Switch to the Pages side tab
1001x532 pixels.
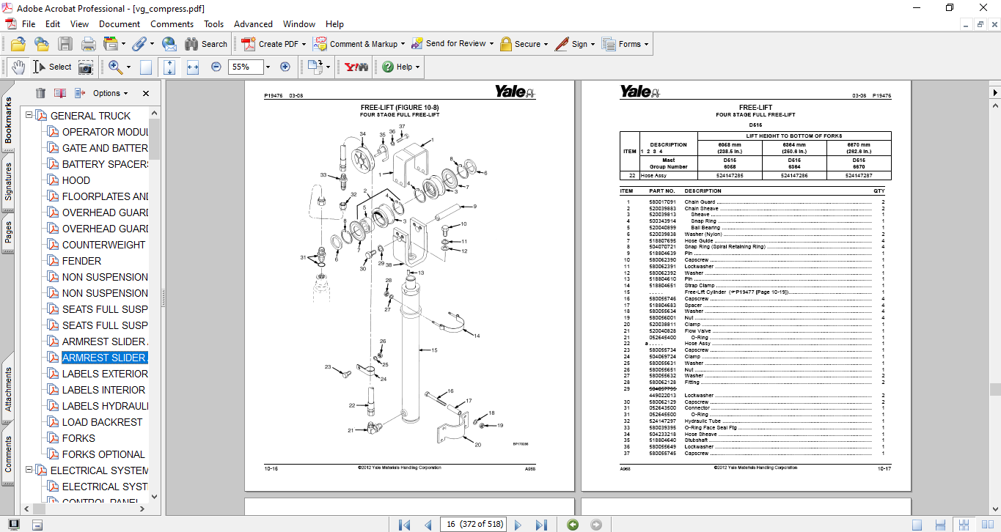click(9, 232)
